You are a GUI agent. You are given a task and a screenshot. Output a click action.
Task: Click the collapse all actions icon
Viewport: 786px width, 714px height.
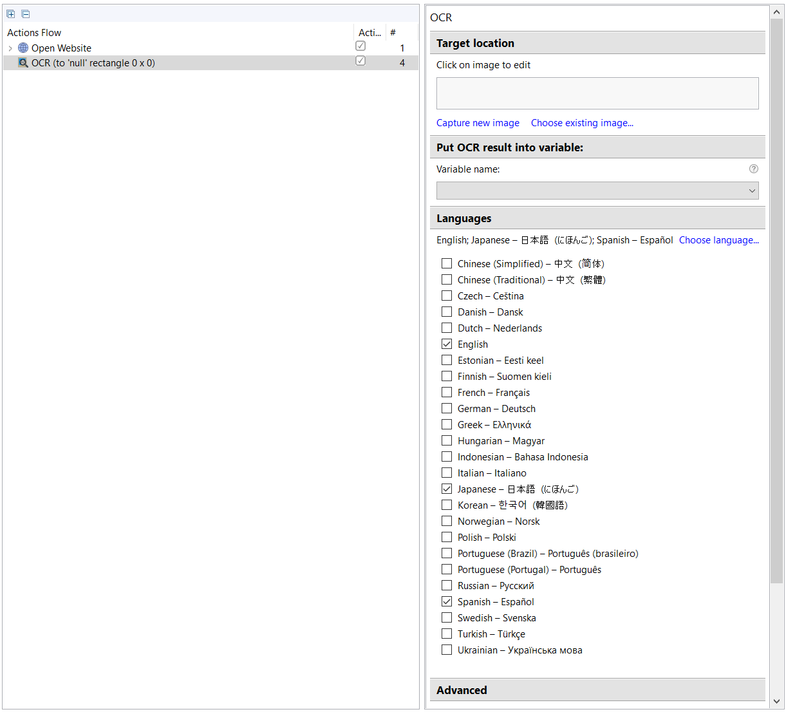pos(26,14)
